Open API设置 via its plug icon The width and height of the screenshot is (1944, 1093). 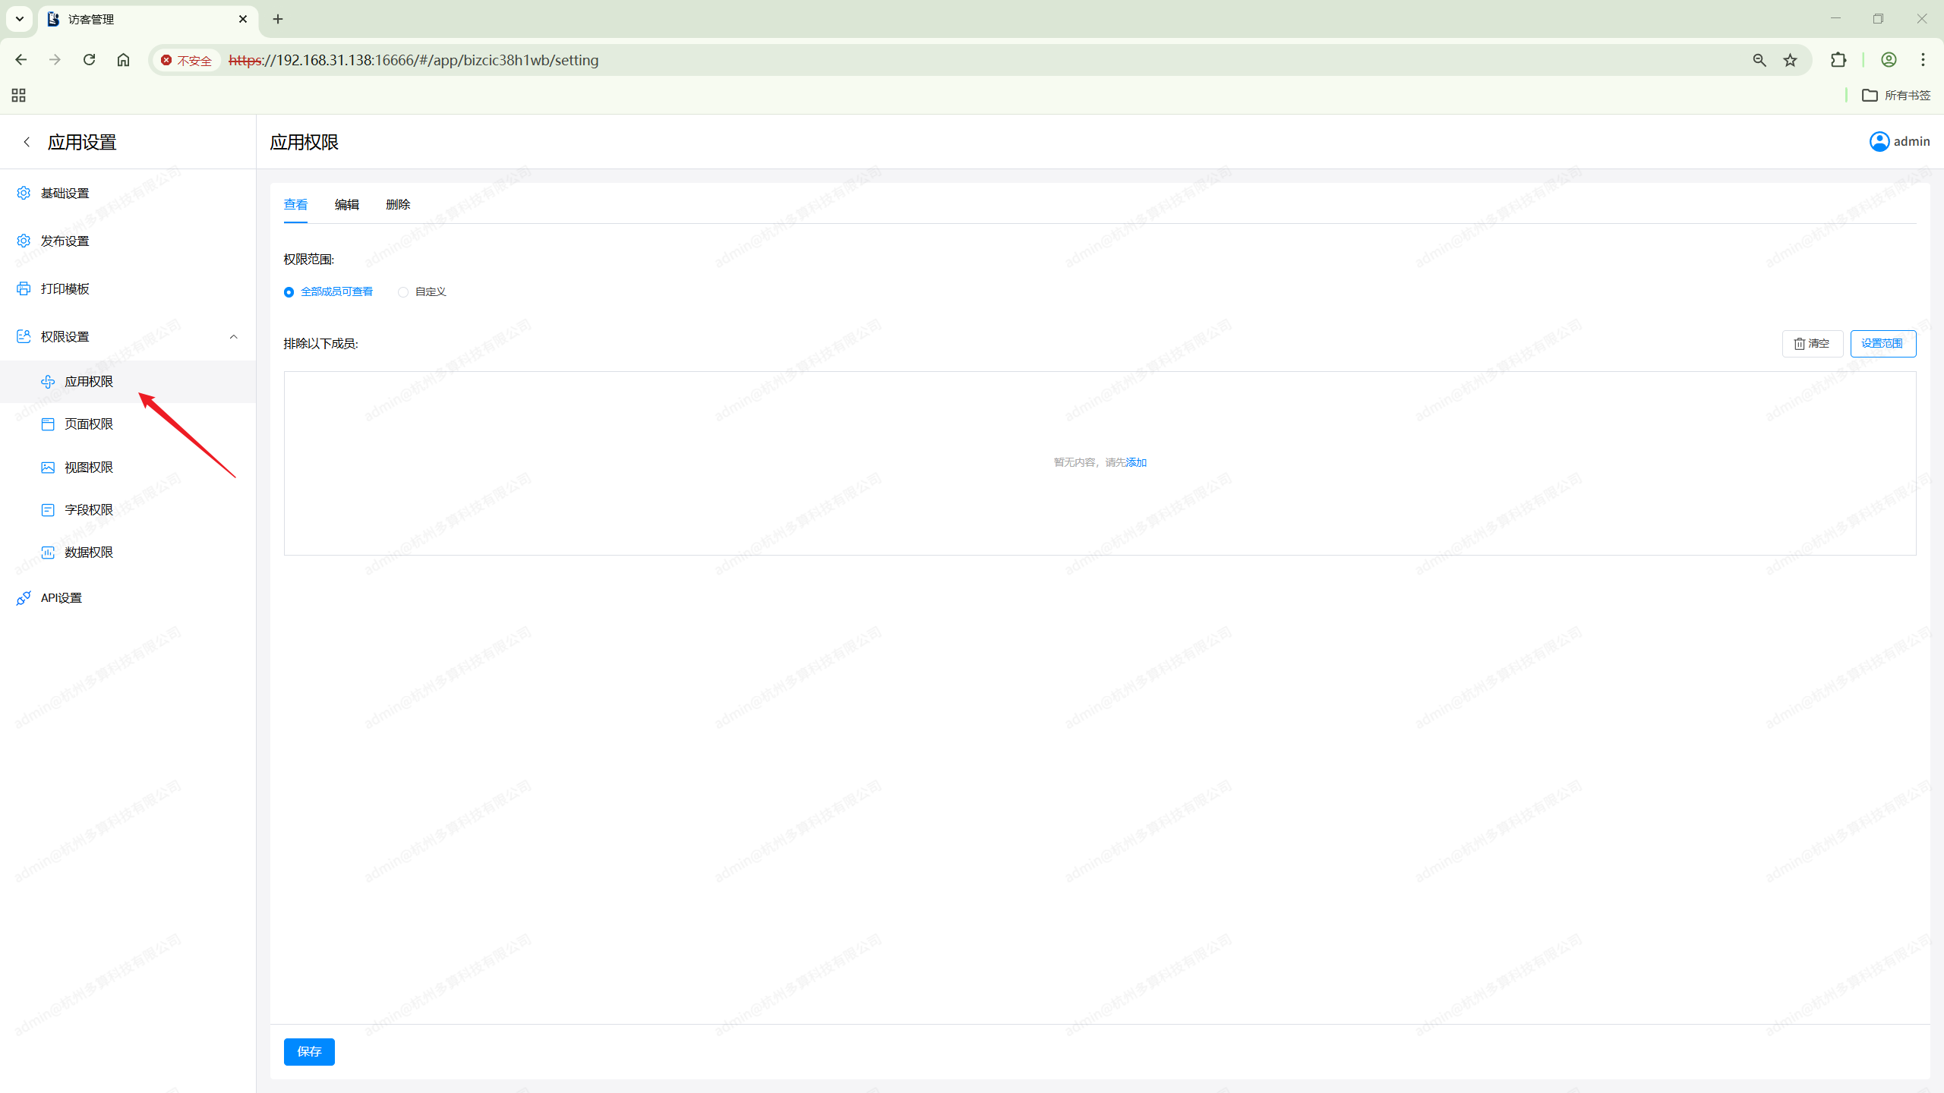coord(24,598)
